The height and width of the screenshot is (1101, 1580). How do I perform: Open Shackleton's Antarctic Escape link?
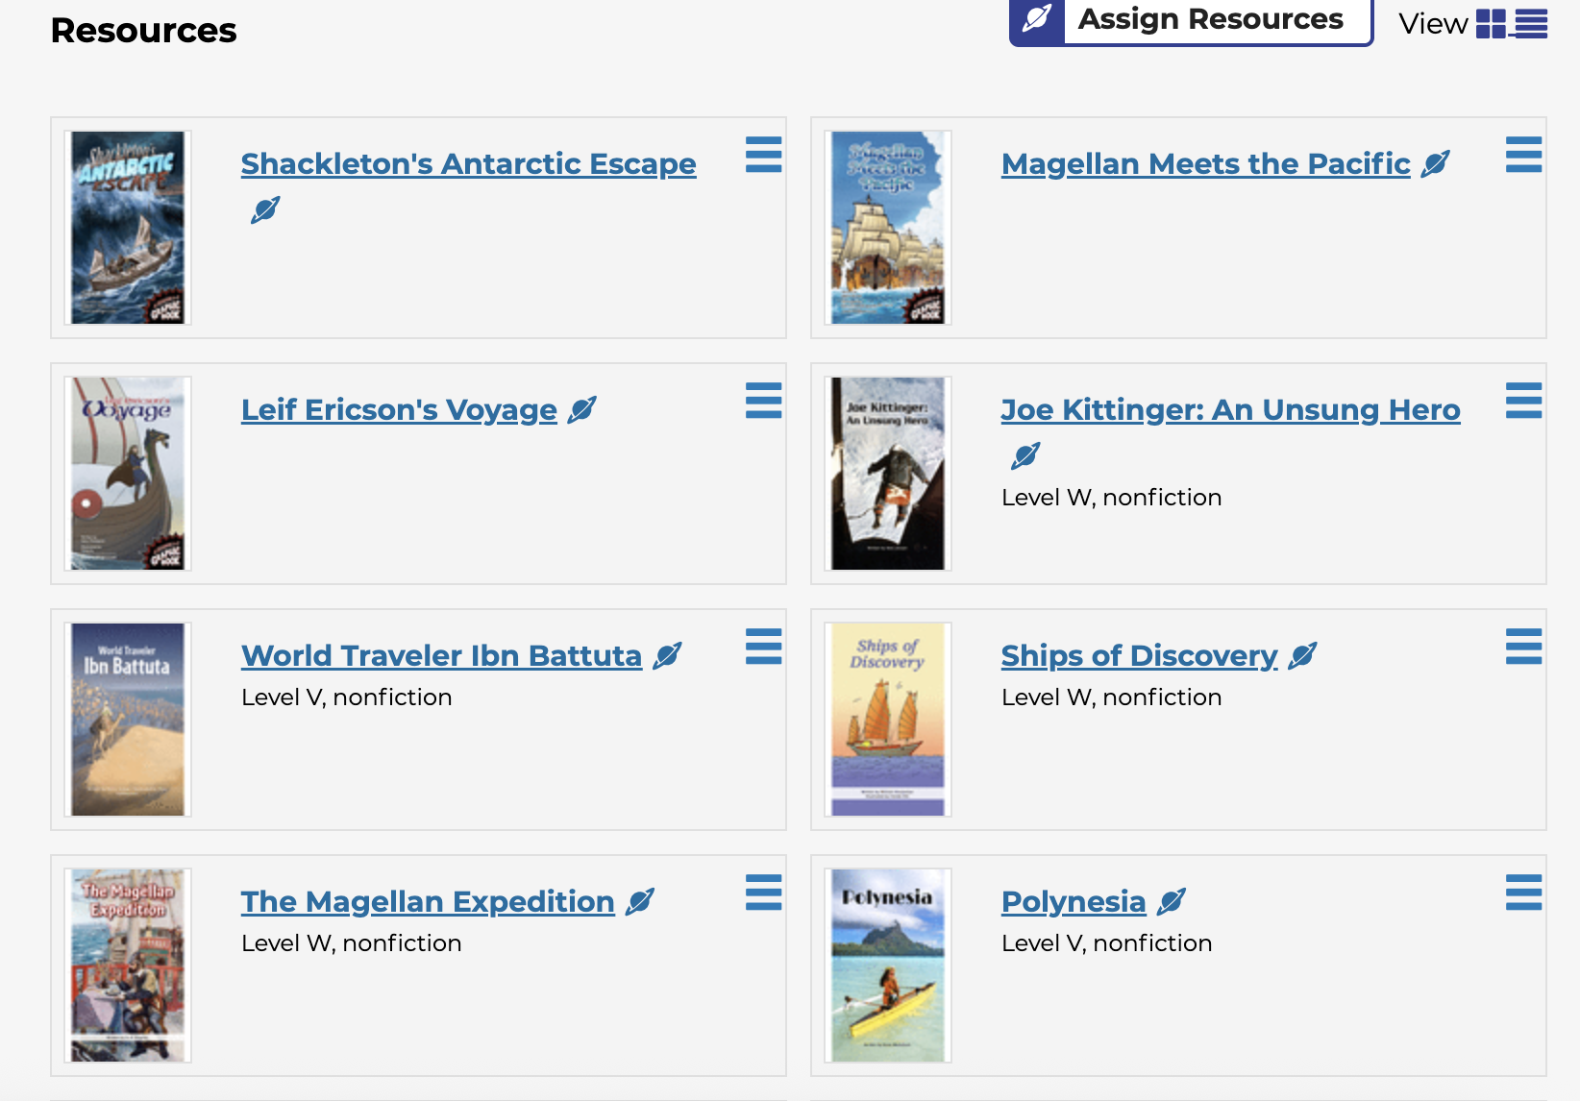(x=468, y=164)
